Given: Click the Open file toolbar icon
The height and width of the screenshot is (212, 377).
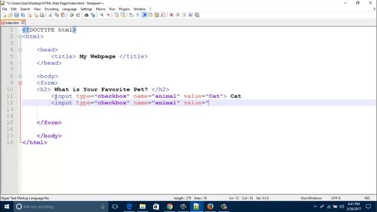Looking at the screenshot, I should point(10,15).
